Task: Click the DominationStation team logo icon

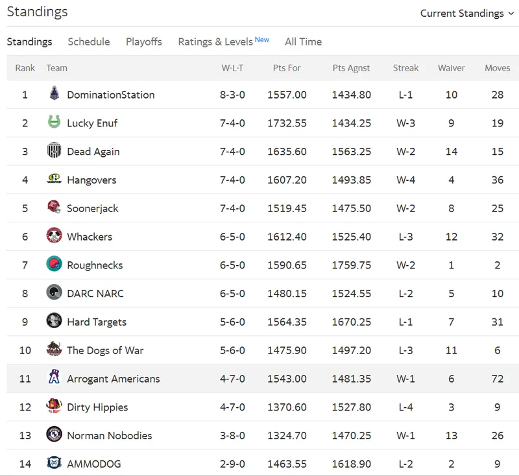Action: click(x=54, y=93)
